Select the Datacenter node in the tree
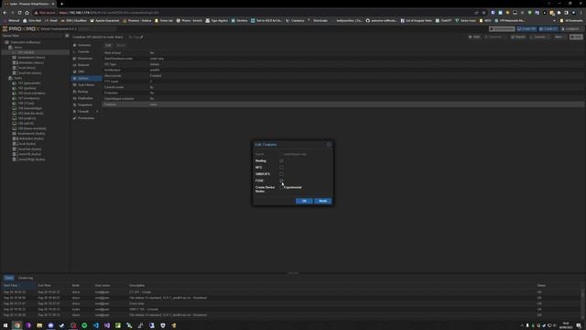 pyautogui.click(x=25, y=42)
